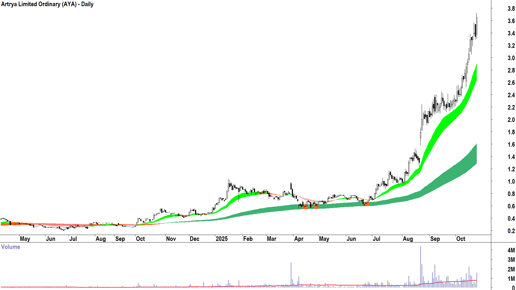
Task: Click the latest candlestick at the chart top
Action: pyautogui.click(x=476, y=26)
